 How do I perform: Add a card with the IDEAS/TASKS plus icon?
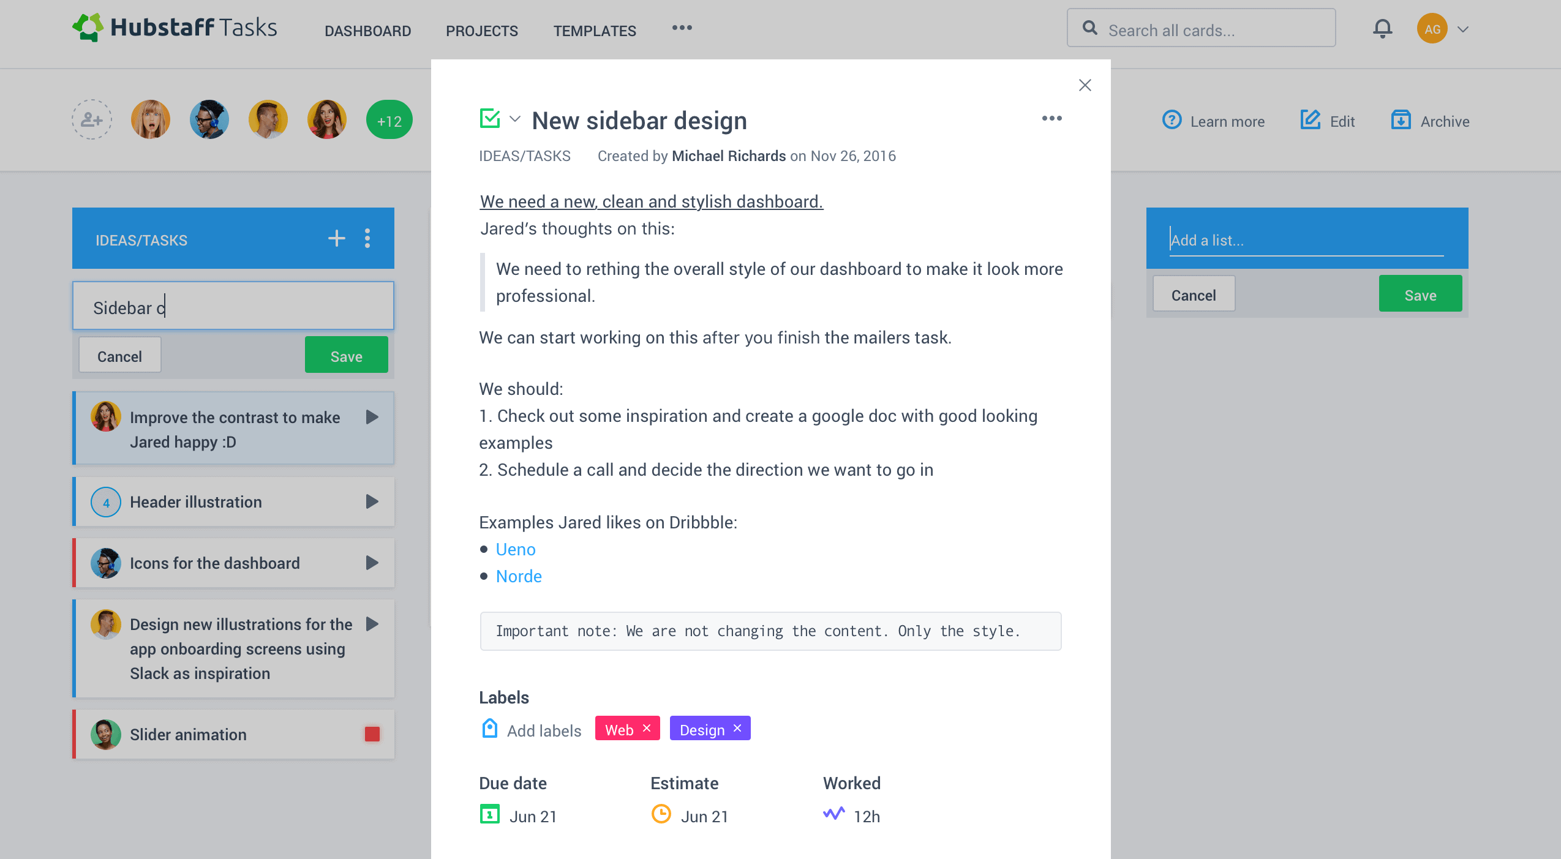point(336,238)
